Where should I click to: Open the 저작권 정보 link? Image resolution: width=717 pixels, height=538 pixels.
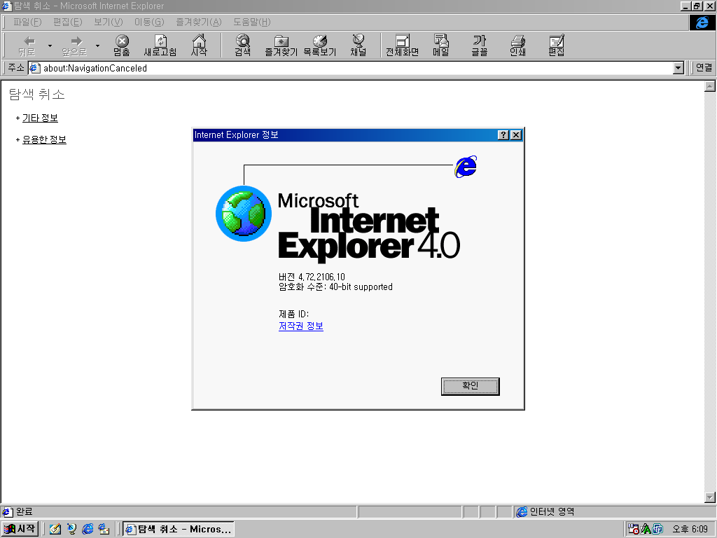click(301, 326)
